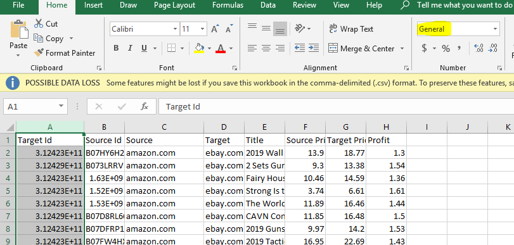The image size is (514, 245).
Task: Apply red font color
Action: pyautogui.click(x=221, y=48)
